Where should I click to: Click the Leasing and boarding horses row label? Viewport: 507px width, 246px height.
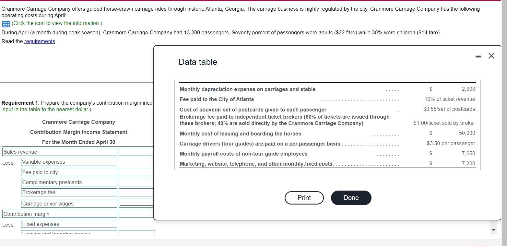point(69,233)
